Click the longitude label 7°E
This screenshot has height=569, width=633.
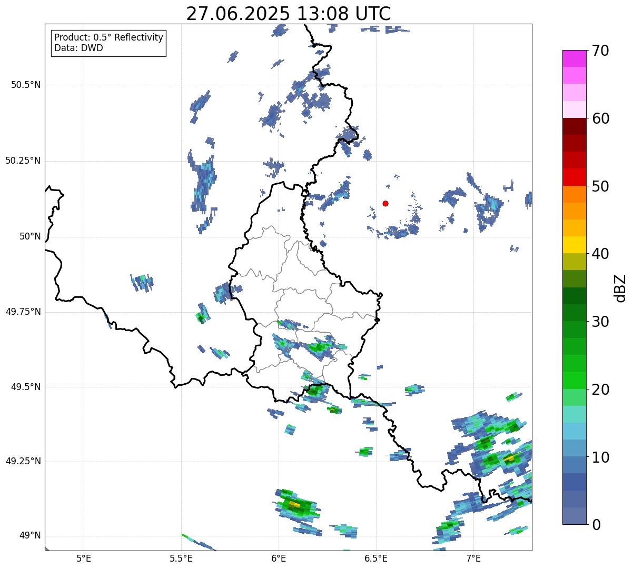tap(473, 558)
